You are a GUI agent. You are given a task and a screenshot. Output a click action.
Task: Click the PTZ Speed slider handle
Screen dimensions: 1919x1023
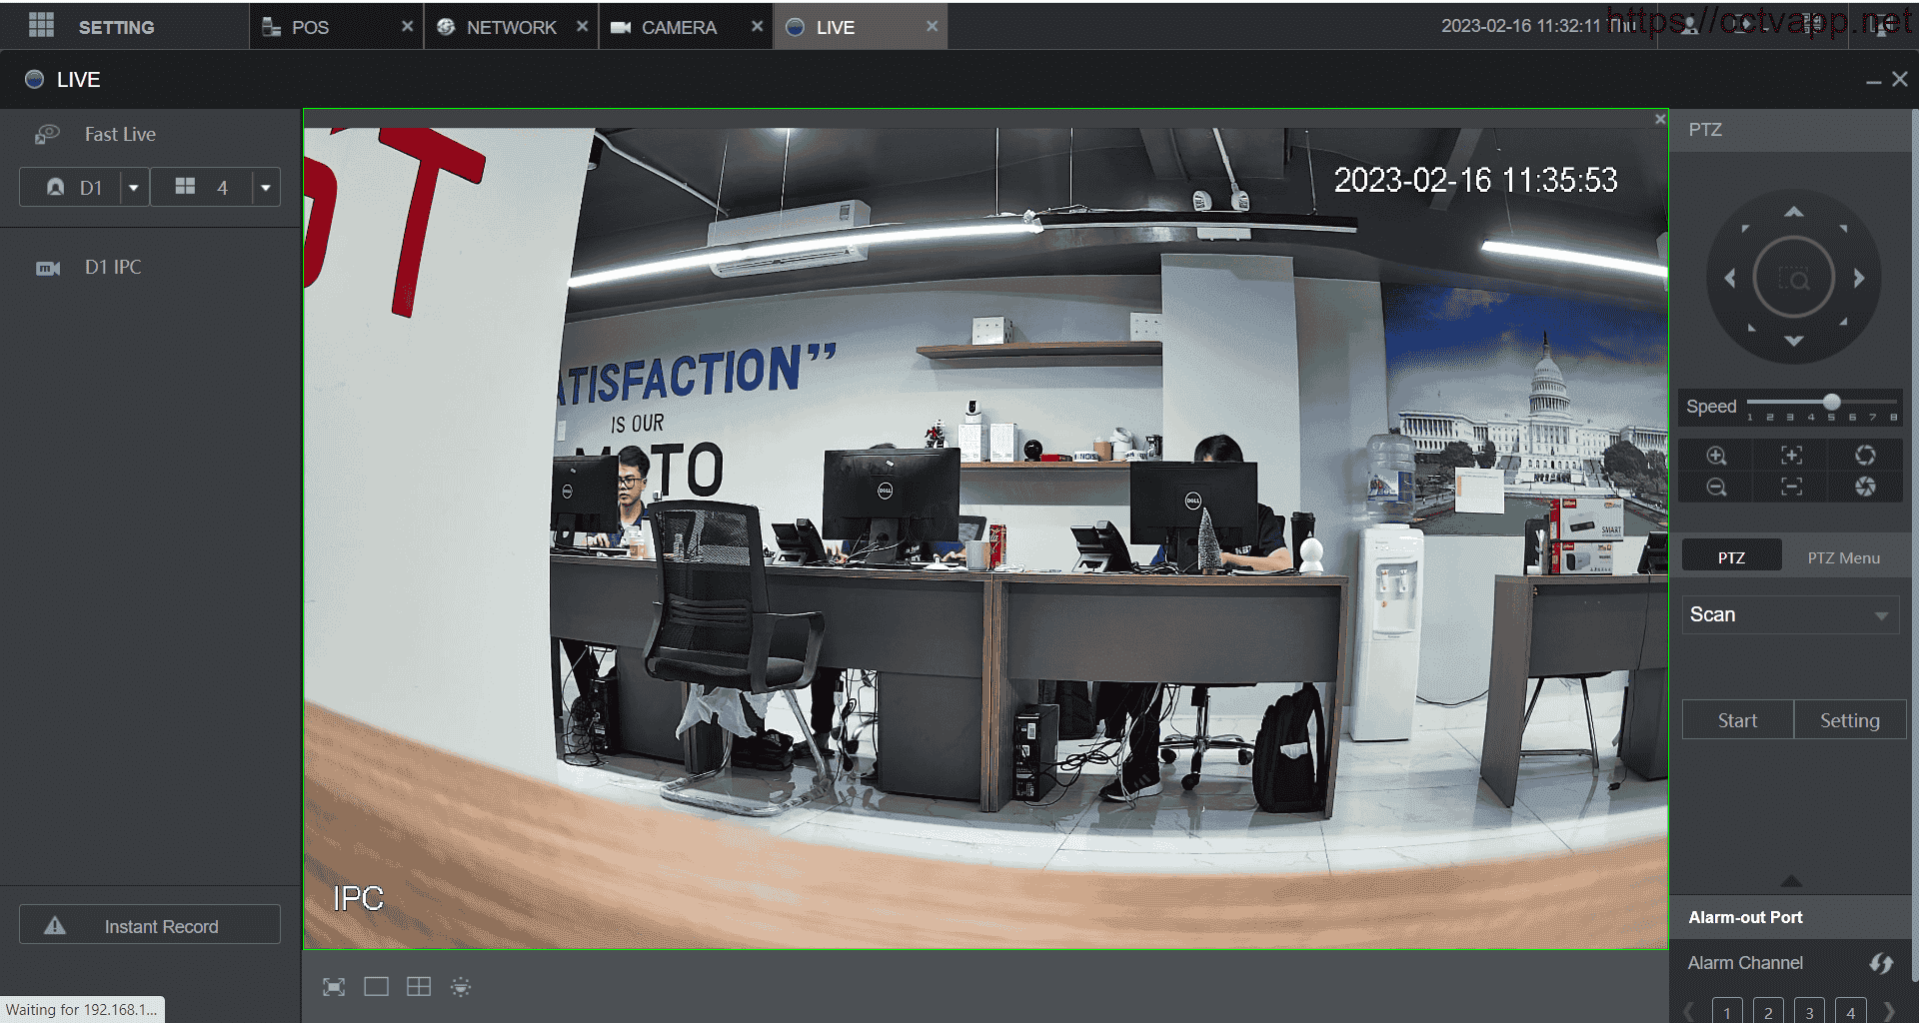[1831, 403]
